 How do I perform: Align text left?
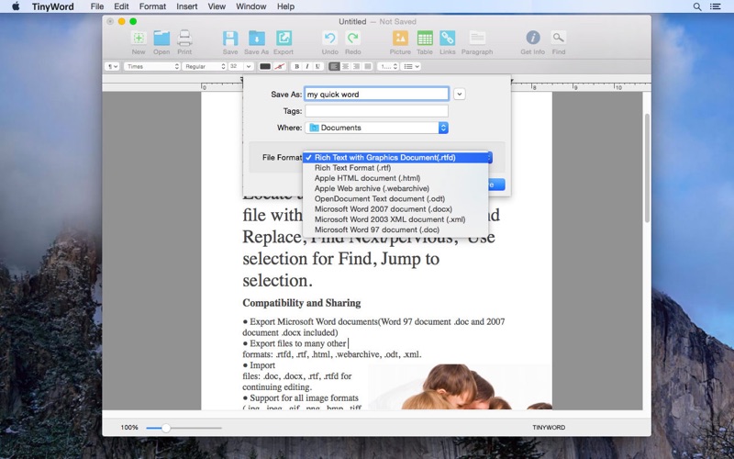pos(334,66)
